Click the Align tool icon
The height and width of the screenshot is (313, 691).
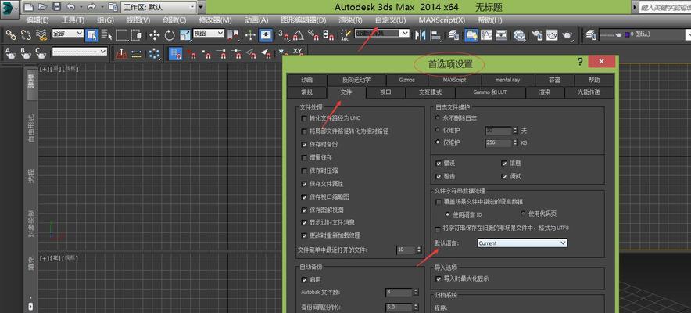(435, 35)
